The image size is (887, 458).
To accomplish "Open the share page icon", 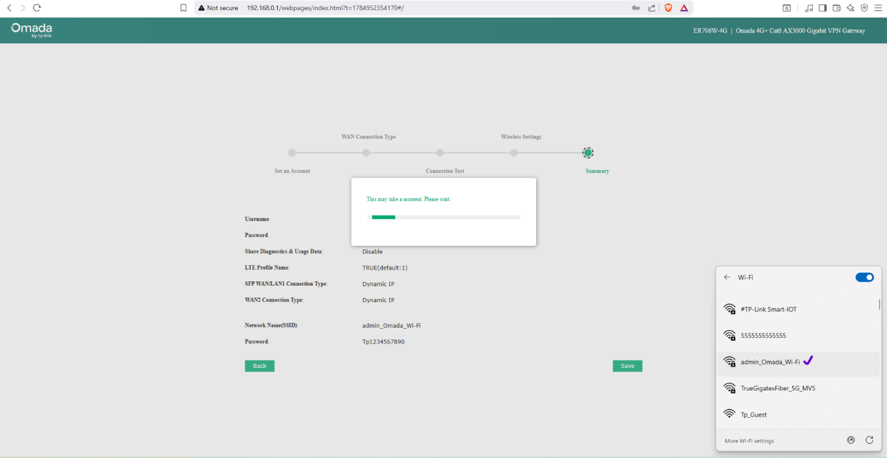I will 651,8.
